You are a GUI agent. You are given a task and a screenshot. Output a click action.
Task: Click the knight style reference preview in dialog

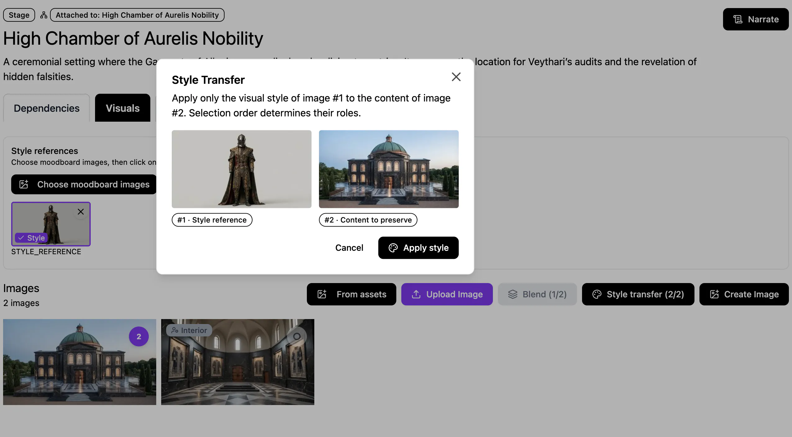tap(242, 169)
